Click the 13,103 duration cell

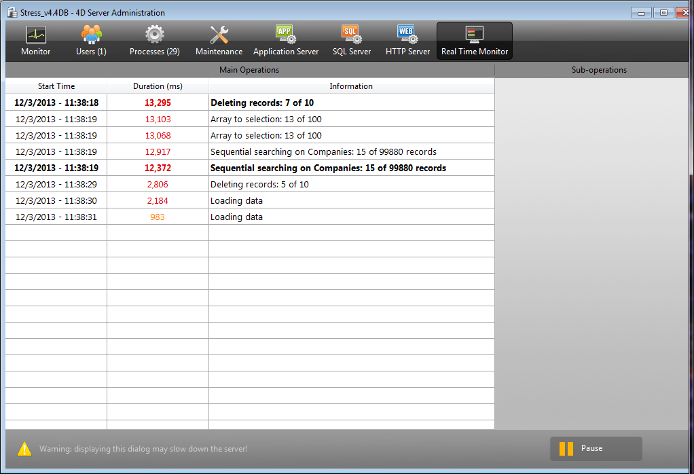click(158, 120)
